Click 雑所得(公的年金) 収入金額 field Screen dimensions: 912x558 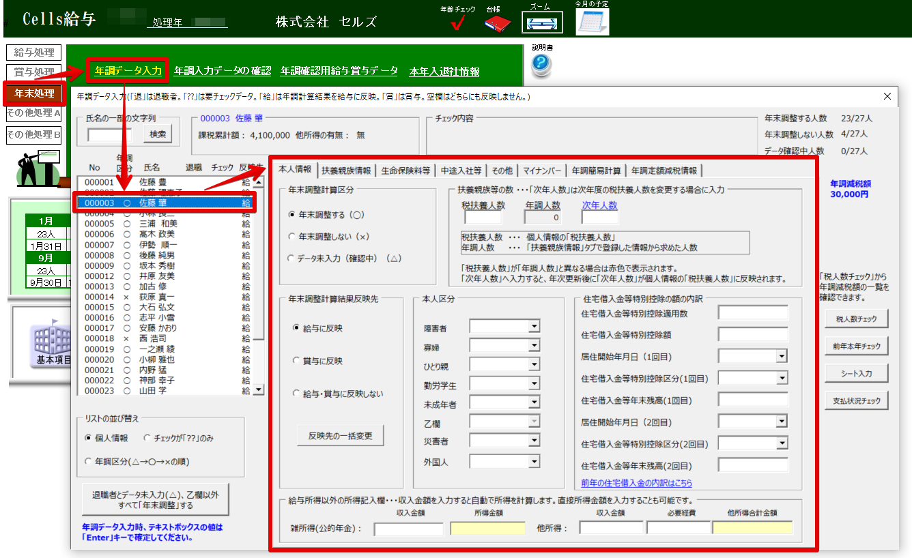[x=408, y=528]
